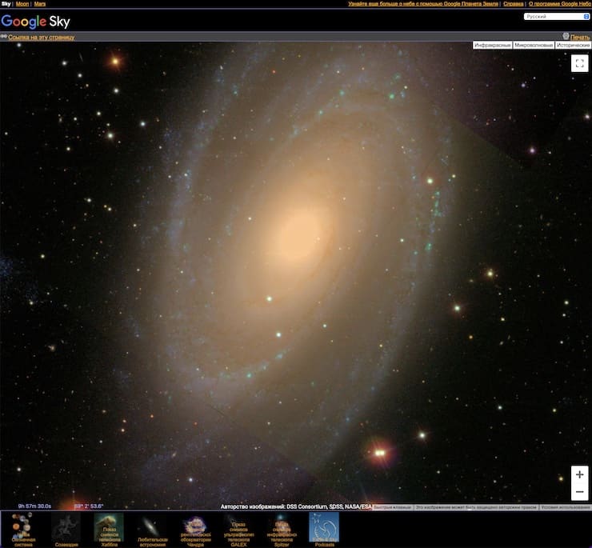Viewport: 592px width, 548px height.
Task: Switch to Микроволновые (microwave) layer
Action: point(534,46)
